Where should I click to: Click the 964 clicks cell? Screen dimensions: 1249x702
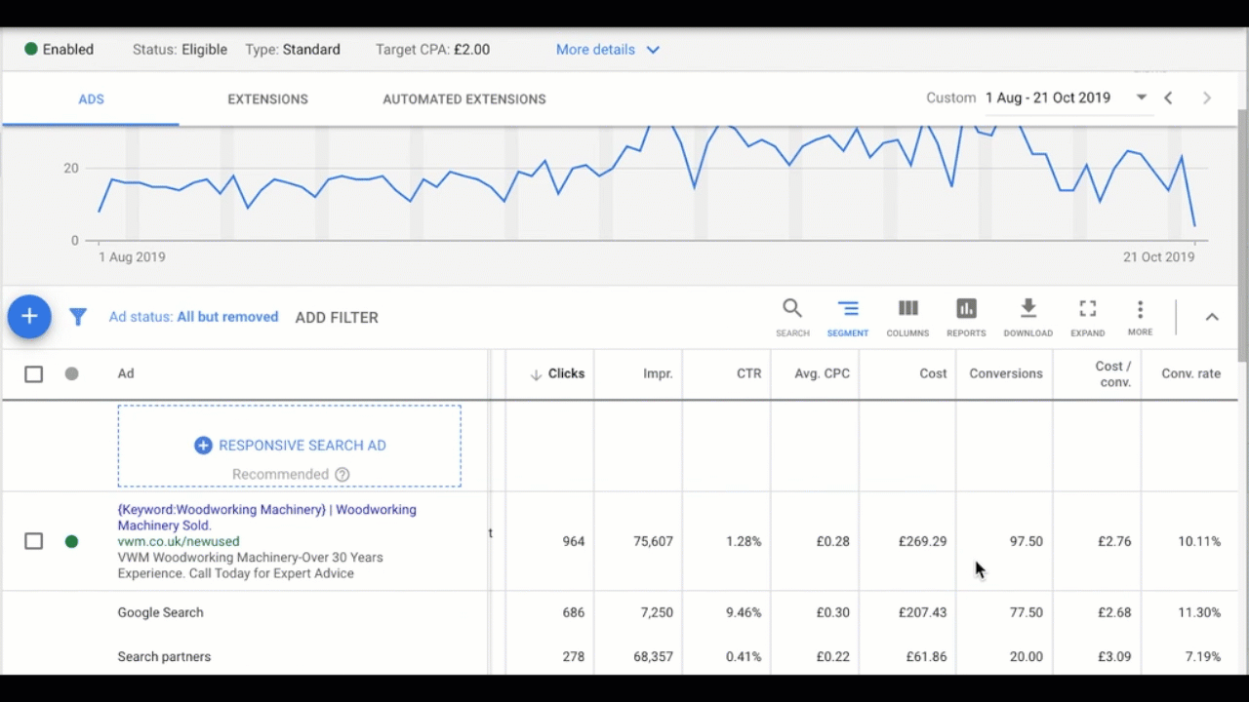574,542
